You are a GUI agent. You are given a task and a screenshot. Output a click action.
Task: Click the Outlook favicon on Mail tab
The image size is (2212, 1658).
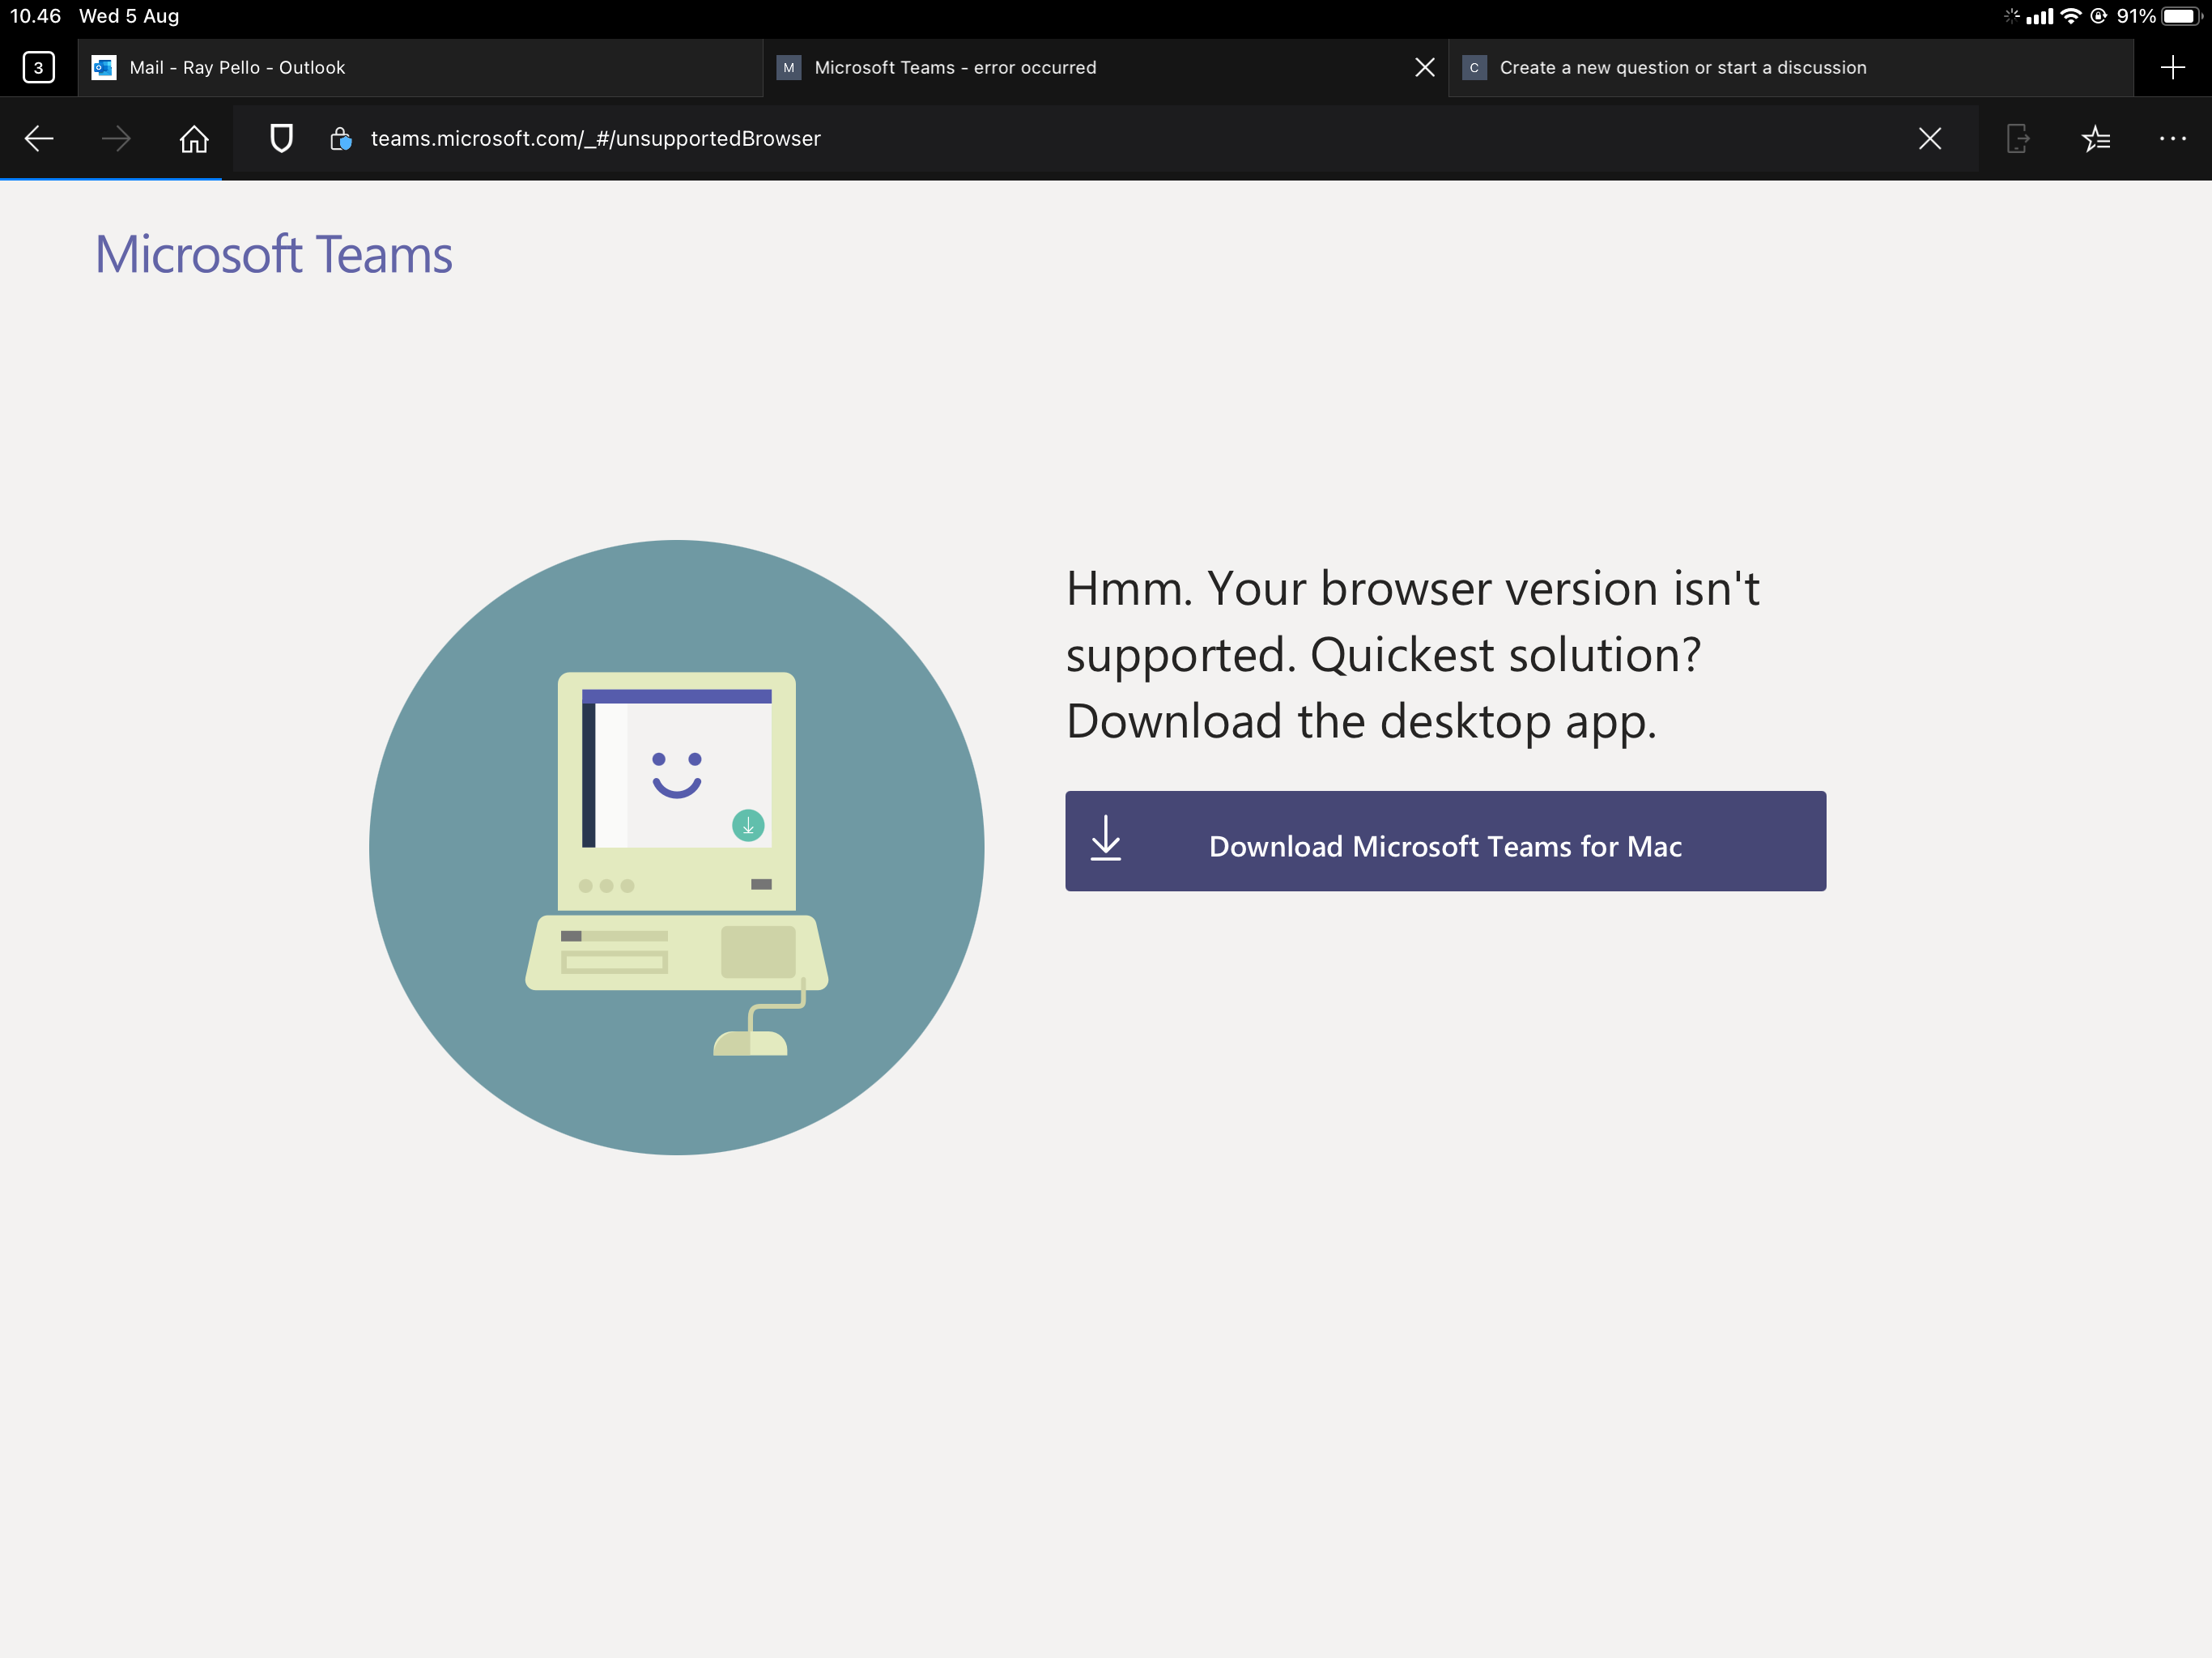click(x=103, y=67)
